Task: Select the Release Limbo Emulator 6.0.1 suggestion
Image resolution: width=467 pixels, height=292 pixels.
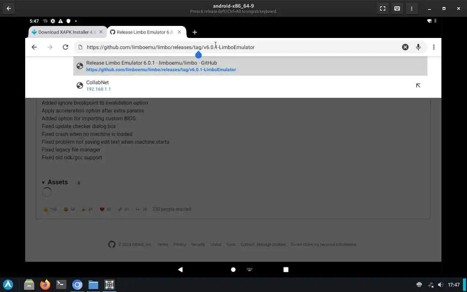Action: tap(250, 66)
